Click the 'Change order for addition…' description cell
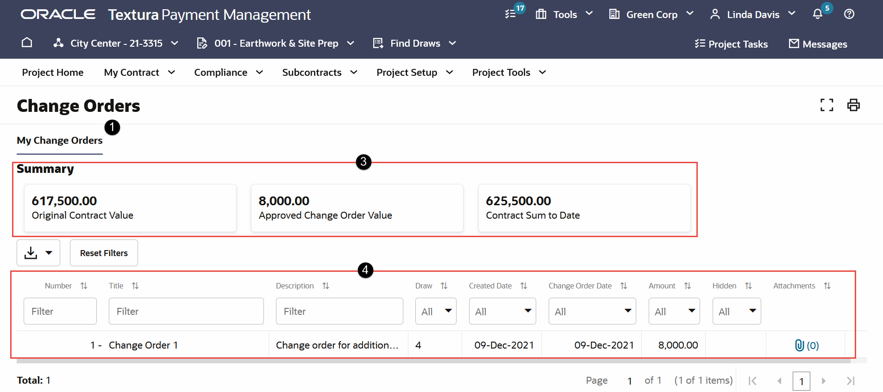Image resolution: width=883 pixels, height=392 pixels. coord(337,345)
